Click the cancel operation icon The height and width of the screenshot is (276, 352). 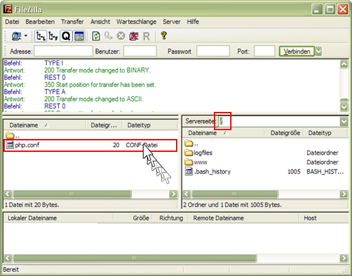pos(121,36)
